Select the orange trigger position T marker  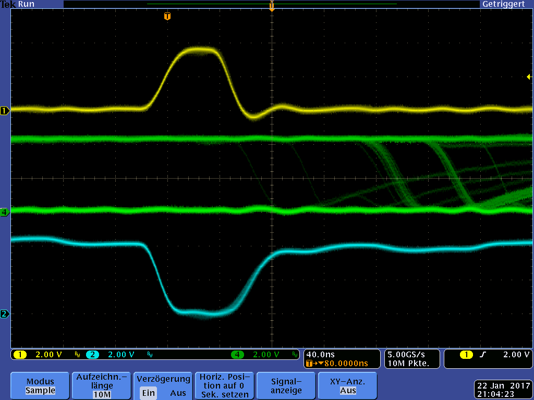click(167, 16)
